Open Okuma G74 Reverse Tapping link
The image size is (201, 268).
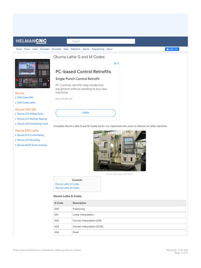click(32, 119)
